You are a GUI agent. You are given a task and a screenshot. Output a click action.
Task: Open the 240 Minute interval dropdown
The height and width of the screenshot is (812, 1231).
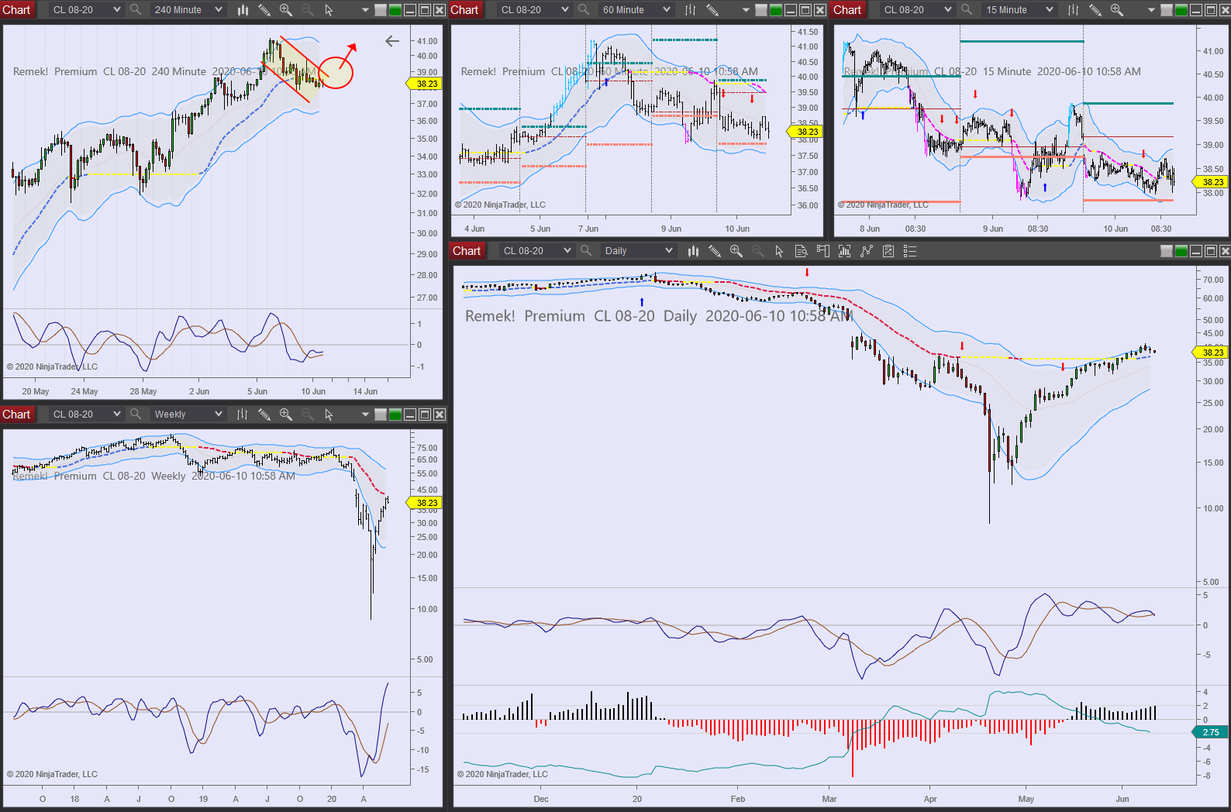[x=188, y=10]
